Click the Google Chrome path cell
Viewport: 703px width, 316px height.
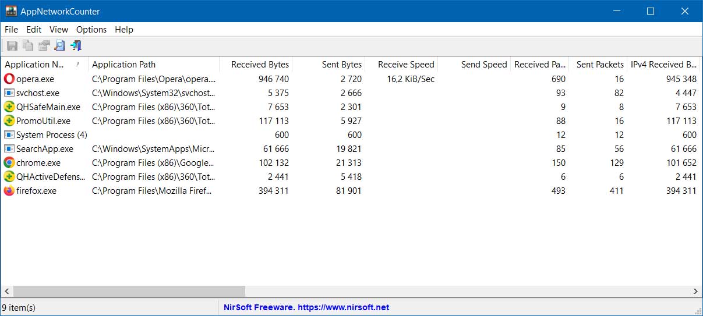(153, 162)
